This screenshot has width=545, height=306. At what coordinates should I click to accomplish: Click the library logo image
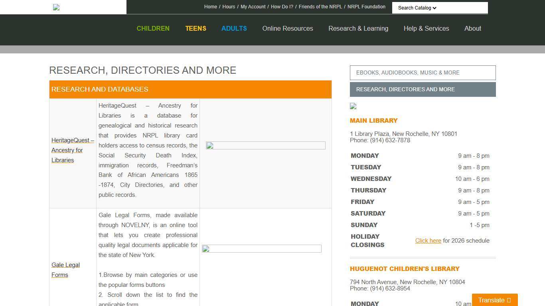click(56, 7)
